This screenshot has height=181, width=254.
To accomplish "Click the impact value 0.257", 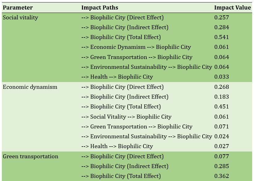I will 222,18.
